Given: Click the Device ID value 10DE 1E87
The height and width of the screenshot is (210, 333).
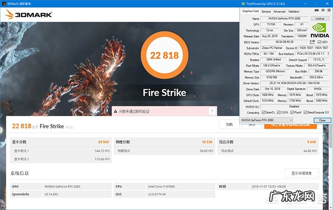Looking at the screenshot, I should click(313, 48).
